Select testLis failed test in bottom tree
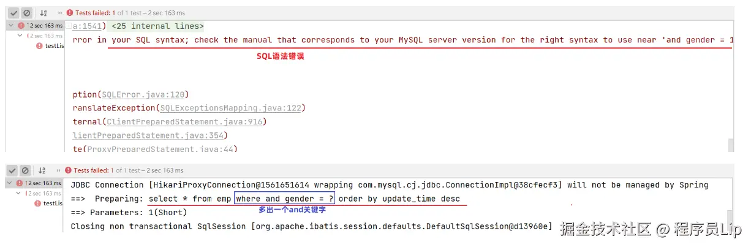This screenshot has height=247, width=751. (x=54, y=203)
